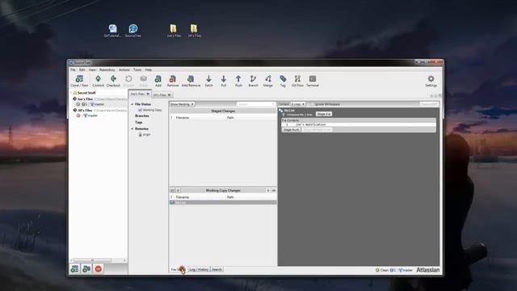Click the Add/Remove toolbar icon
This screenshot has height=291, width=517.
pyautogui.click(x=191, y=81)
